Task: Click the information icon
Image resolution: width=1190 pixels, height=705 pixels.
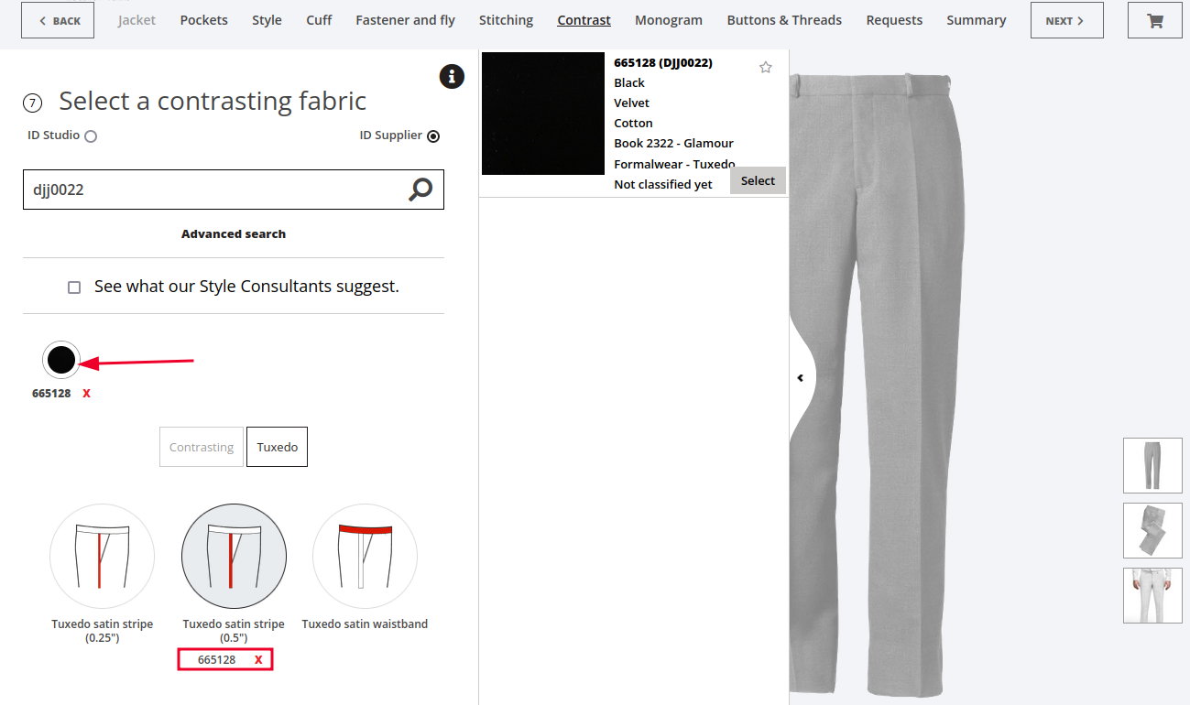Action: 452,76
